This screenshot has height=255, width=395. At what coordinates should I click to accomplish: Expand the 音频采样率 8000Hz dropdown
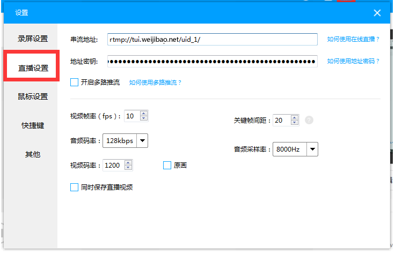click(x=312, y=149)
